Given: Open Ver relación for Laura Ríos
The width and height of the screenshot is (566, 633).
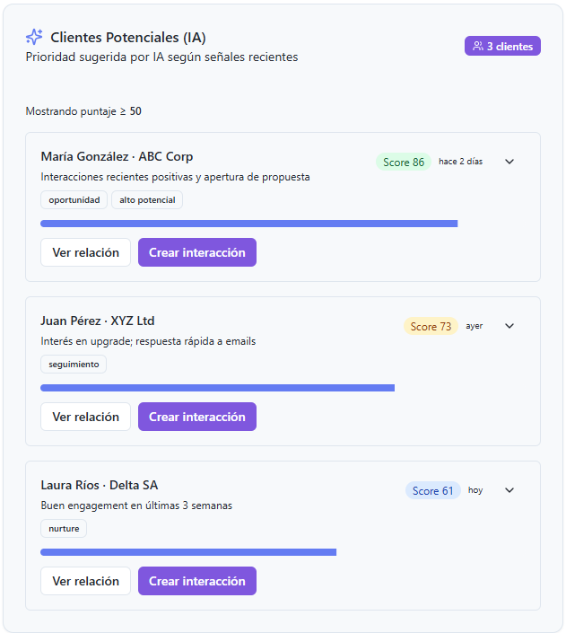Looking at the screenshot, I should point(85,581).
